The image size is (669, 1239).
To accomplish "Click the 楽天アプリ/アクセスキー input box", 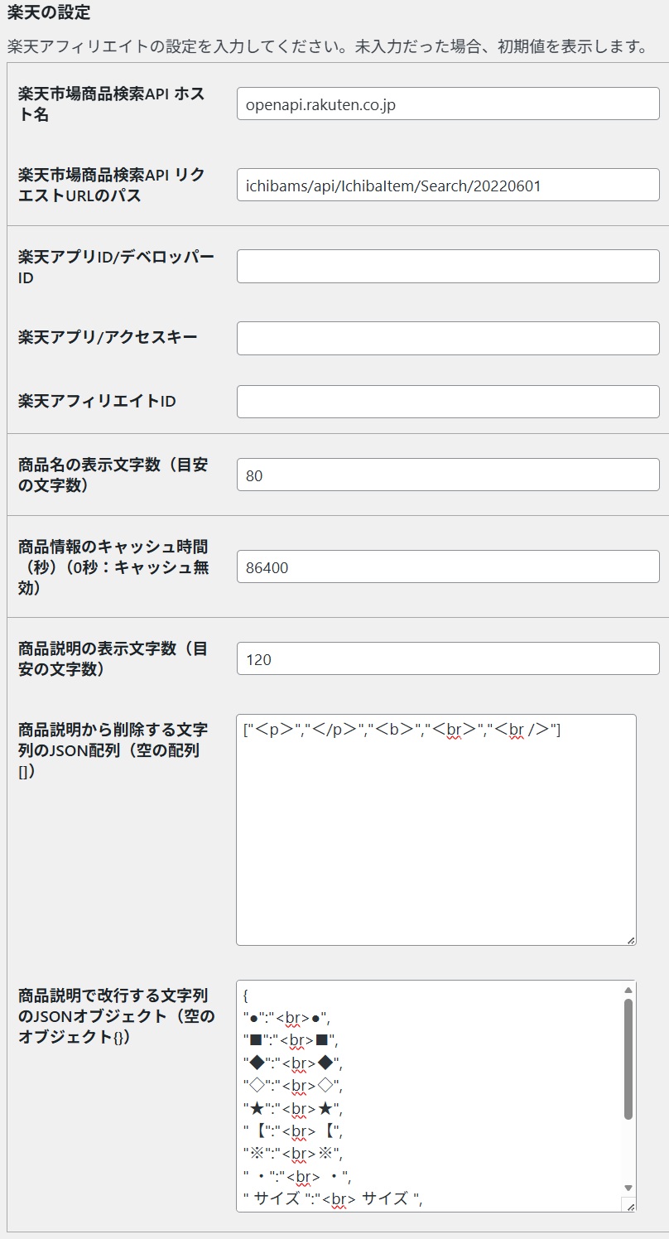I will pos(447,337).
